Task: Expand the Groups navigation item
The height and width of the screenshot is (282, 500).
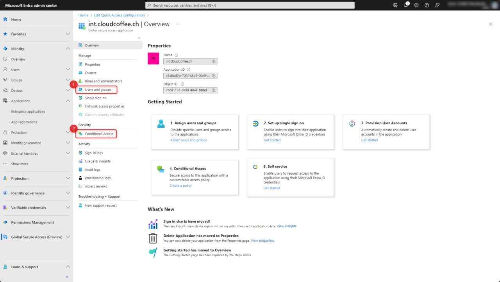Action: (68, 80)
